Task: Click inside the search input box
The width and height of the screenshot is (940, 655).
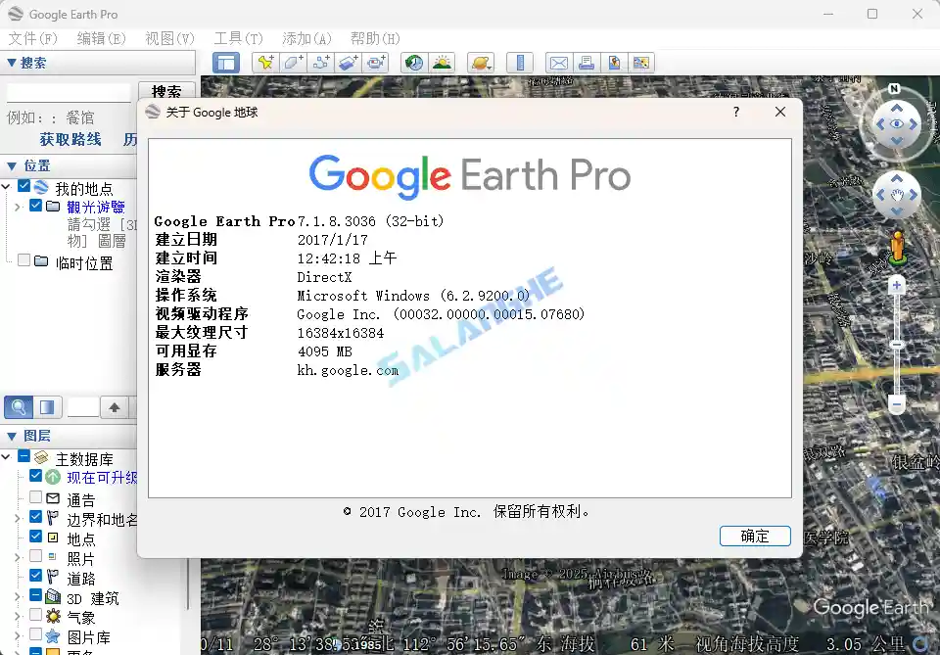Action: pyautogui.click(x=69, y=89)
